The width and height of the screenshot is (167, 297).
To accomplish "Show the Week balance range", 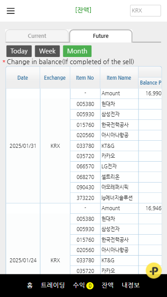I will coord(47,51).
